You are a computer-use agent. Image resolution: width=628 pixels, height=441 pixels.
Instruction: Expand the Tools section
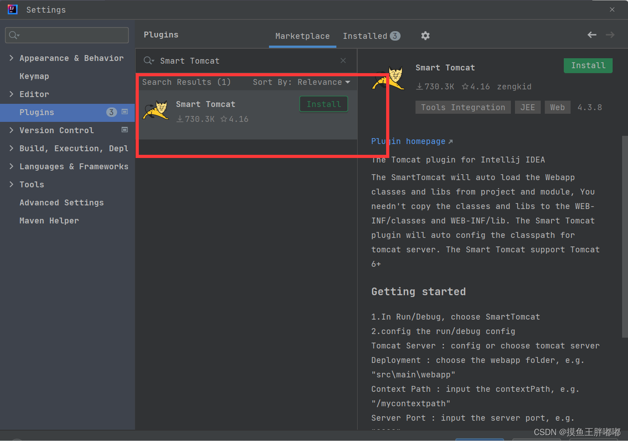11,184
